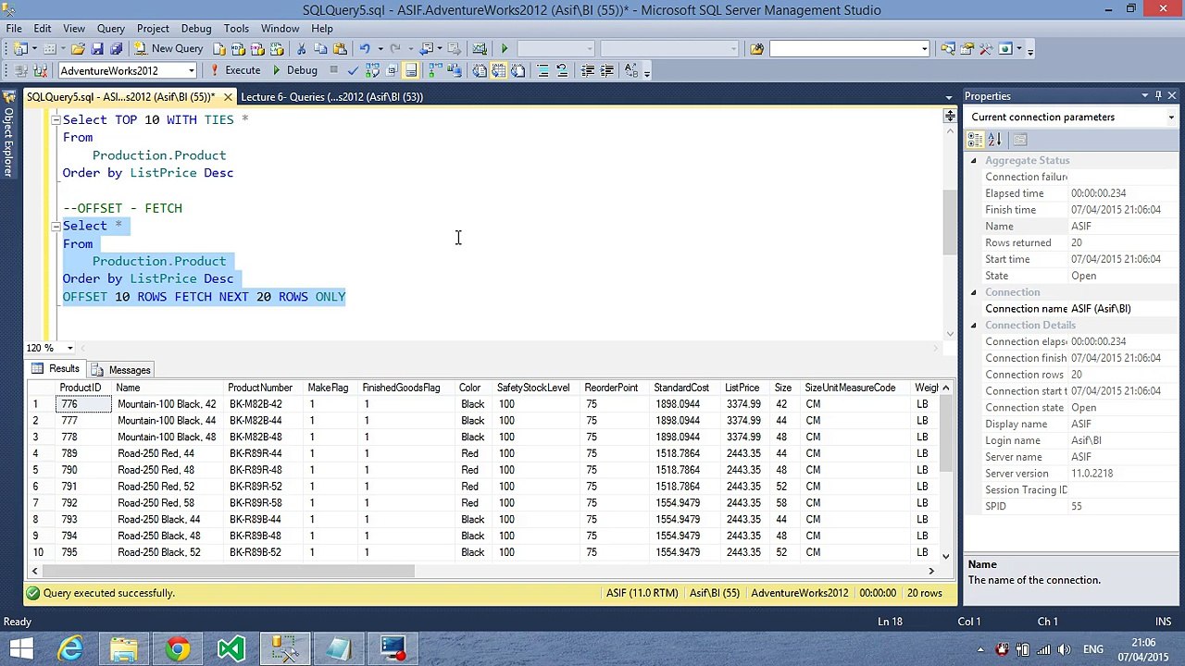Click the Save All icon
Viewport: 1185px width, 666px height.
tap(116, 48)
